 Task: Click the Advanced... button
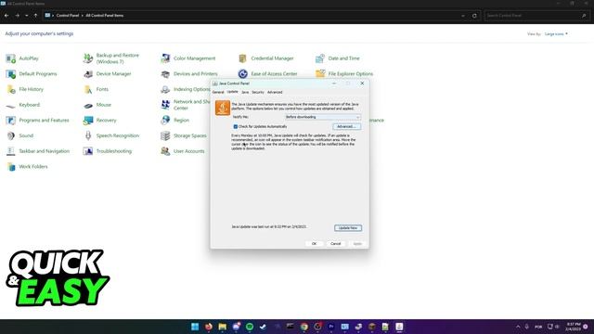(346, 126)
